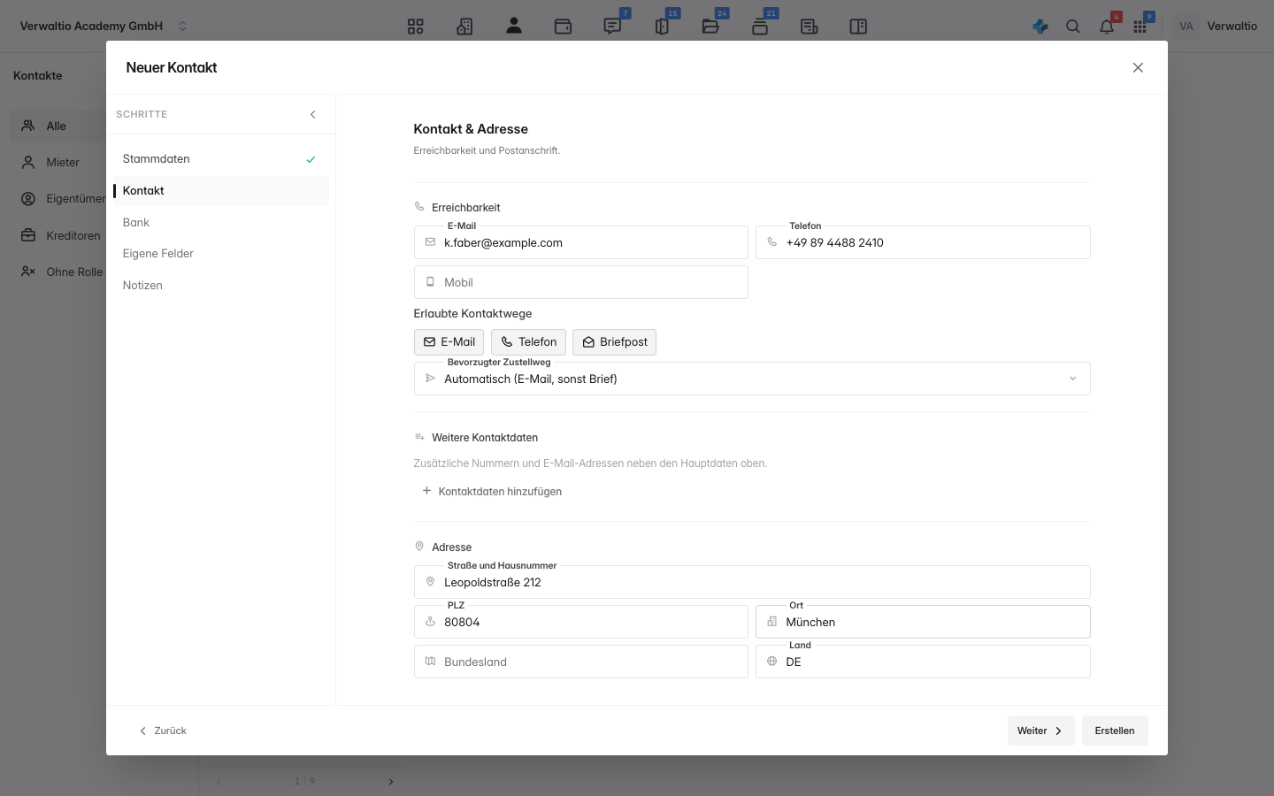
Task: Open notifications bell with red badge
Action: 1107,27
